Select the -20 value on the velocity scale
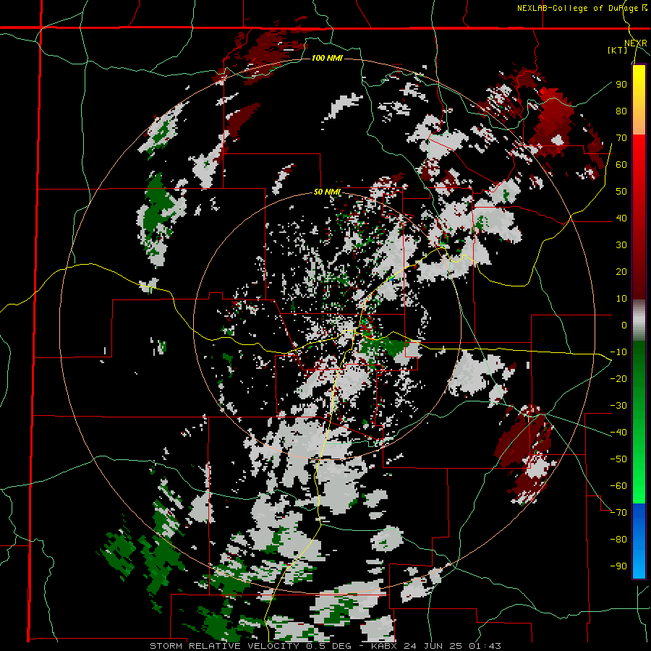651x651 pixels. 618,378
